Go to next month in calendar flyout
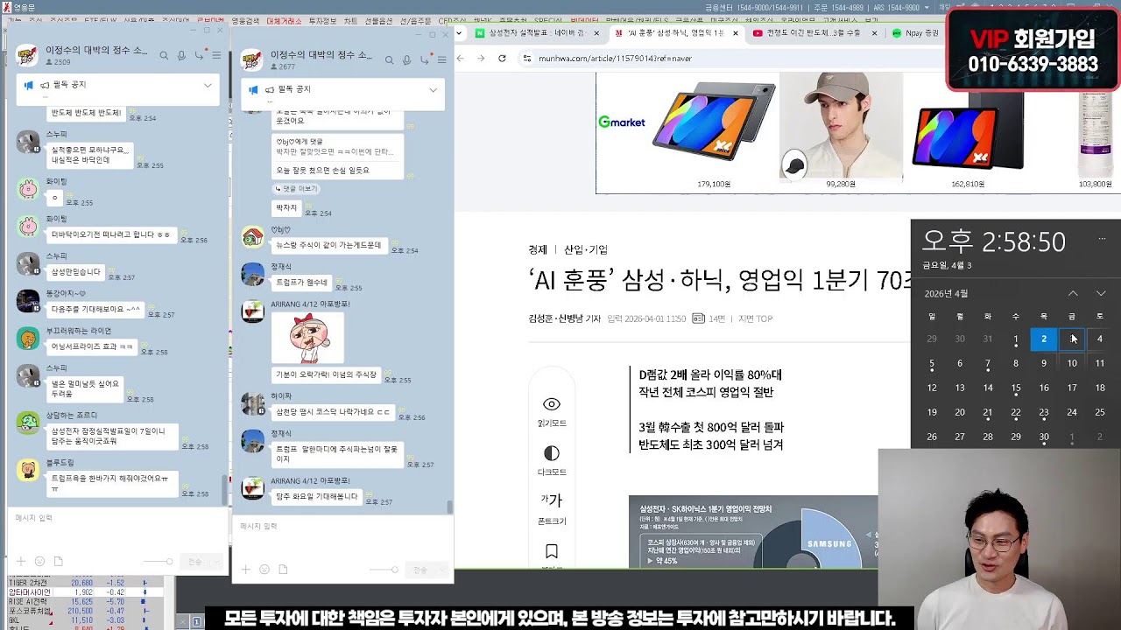1121x630 pixels. 1101,293
